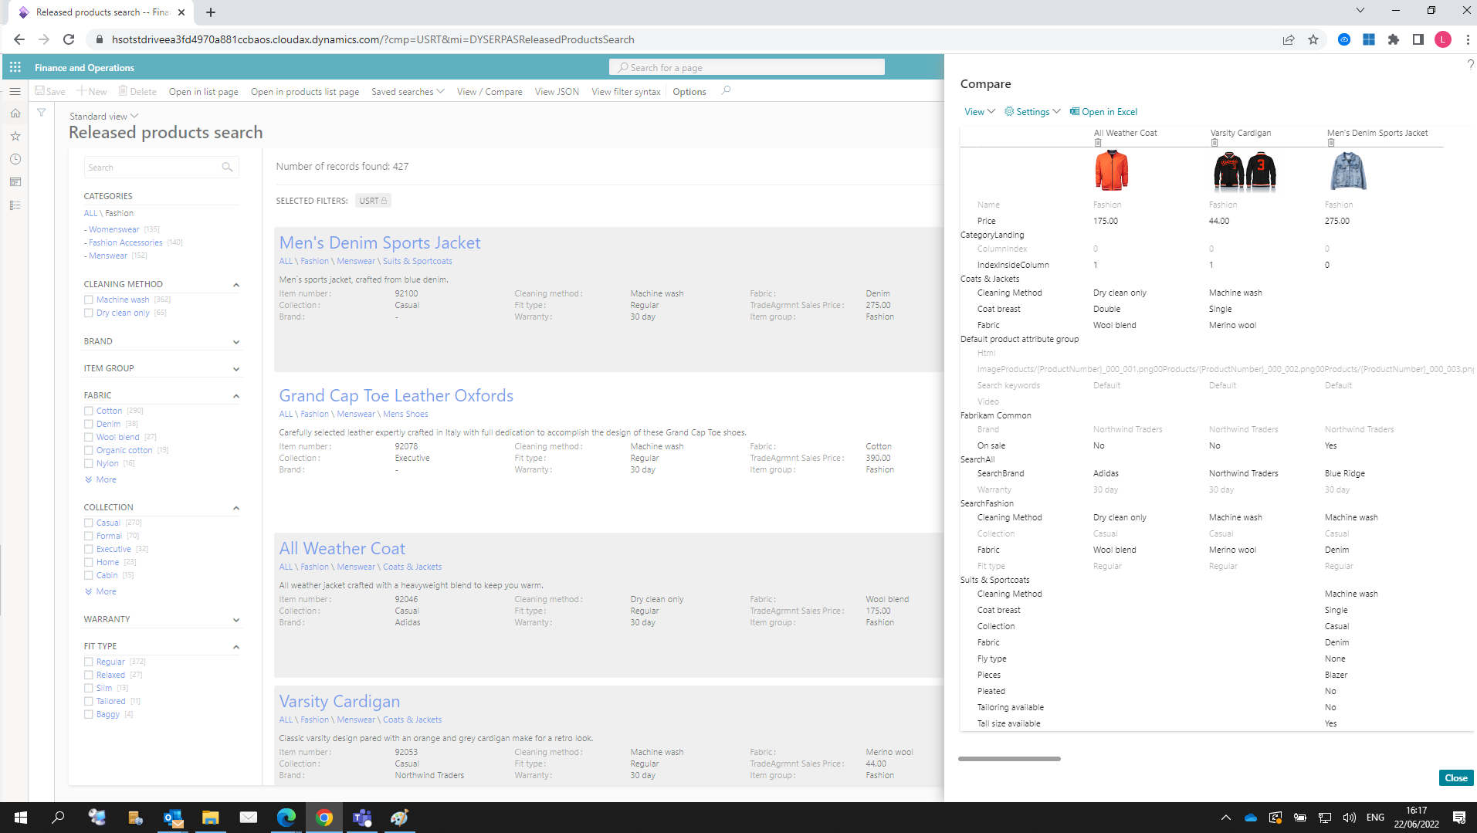1477x833 pixels.
Task: Click the action bar search magnifier icon
Action: [725, 91]
